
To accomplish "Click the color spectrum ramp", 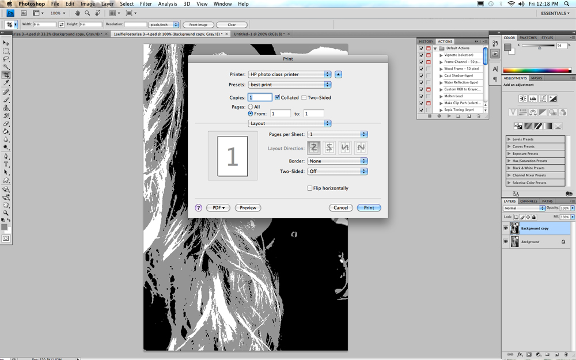I will tap(537, 70).
